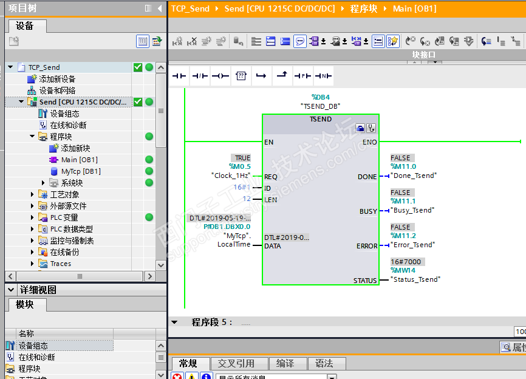The height and width of the screenshot is (379, 526).
Task: Expand the 工艺对象 tree node
Action: (x=33, y=194)
